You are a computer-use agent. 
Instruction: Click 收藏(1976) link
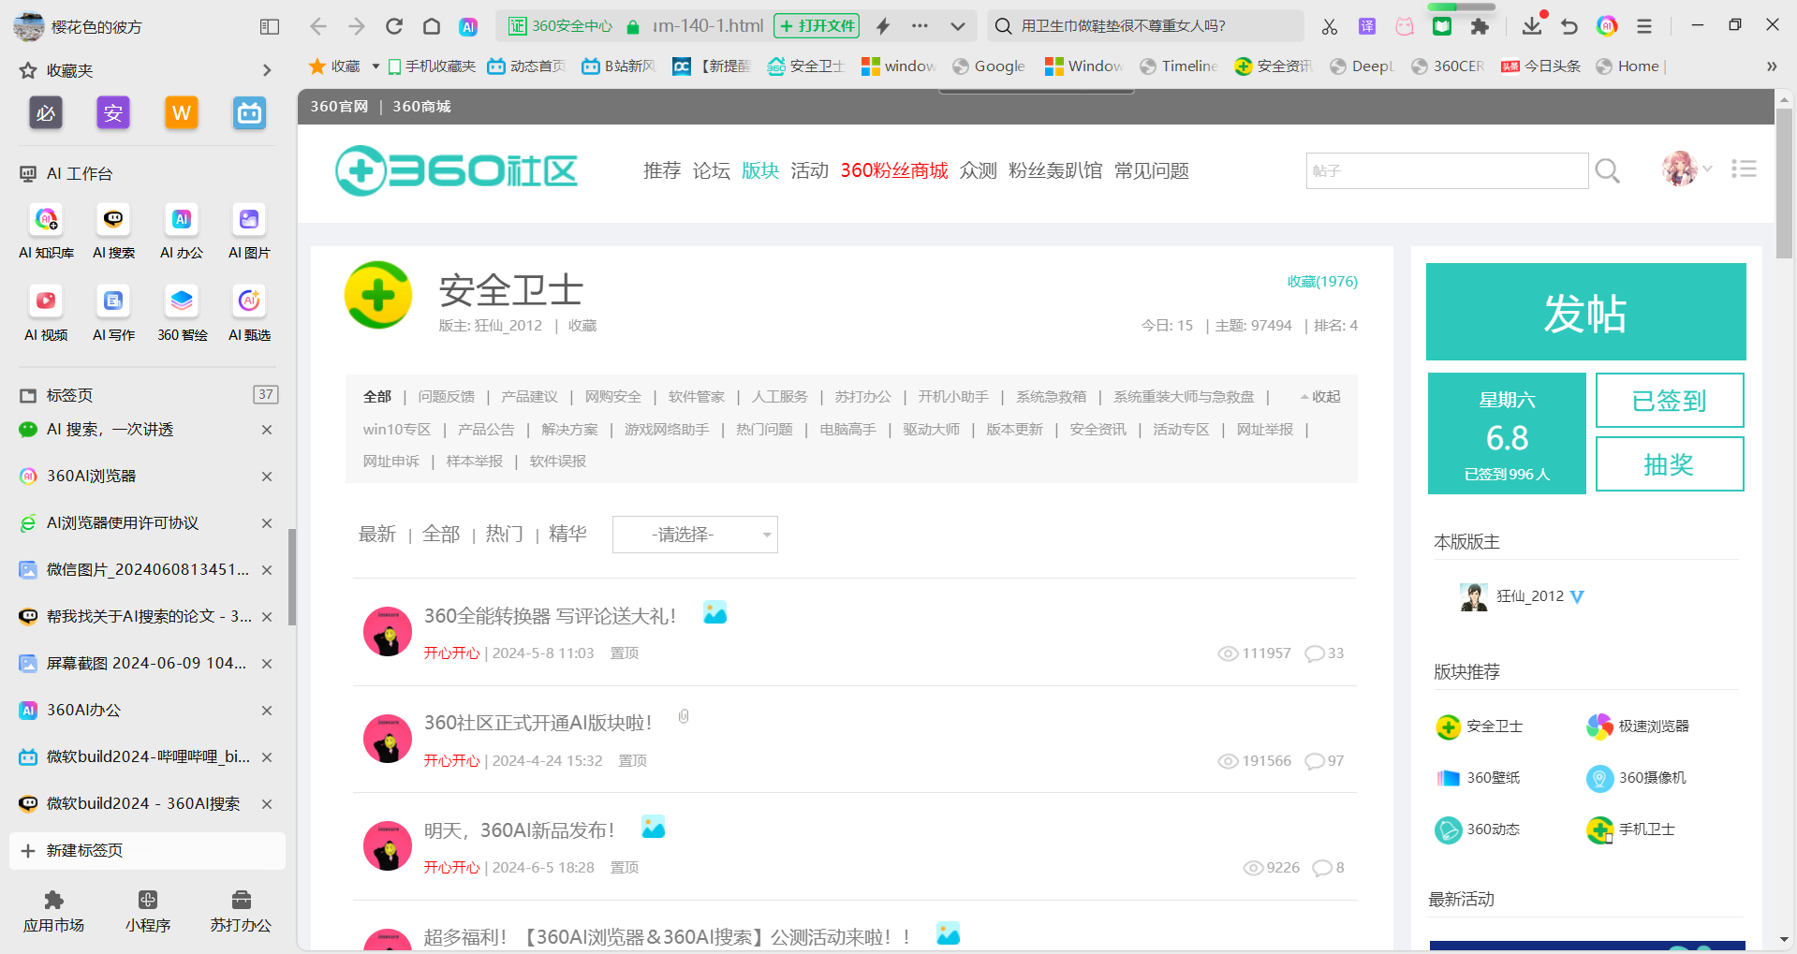(x=1322, y=282)
